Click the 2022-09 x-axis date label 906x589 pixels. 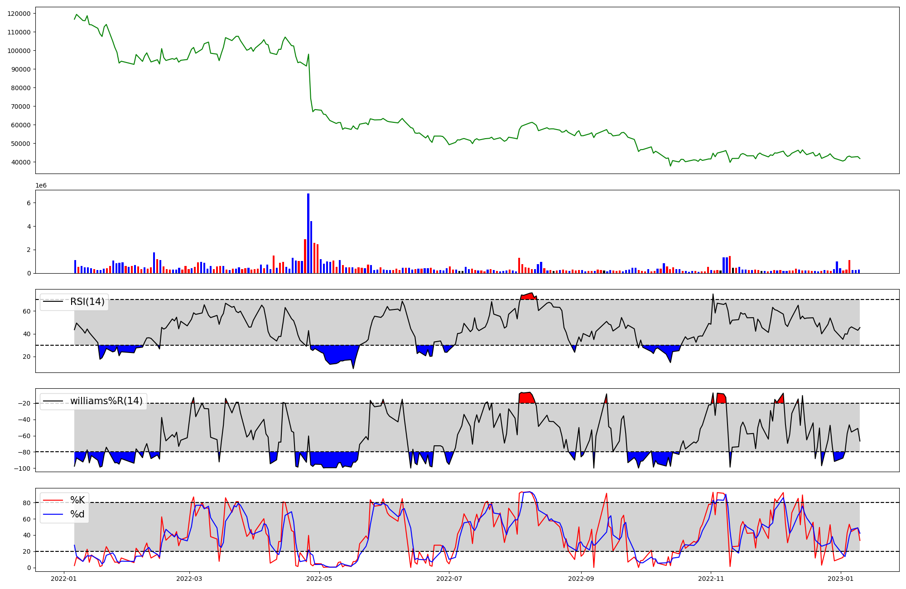pos(581,579)
